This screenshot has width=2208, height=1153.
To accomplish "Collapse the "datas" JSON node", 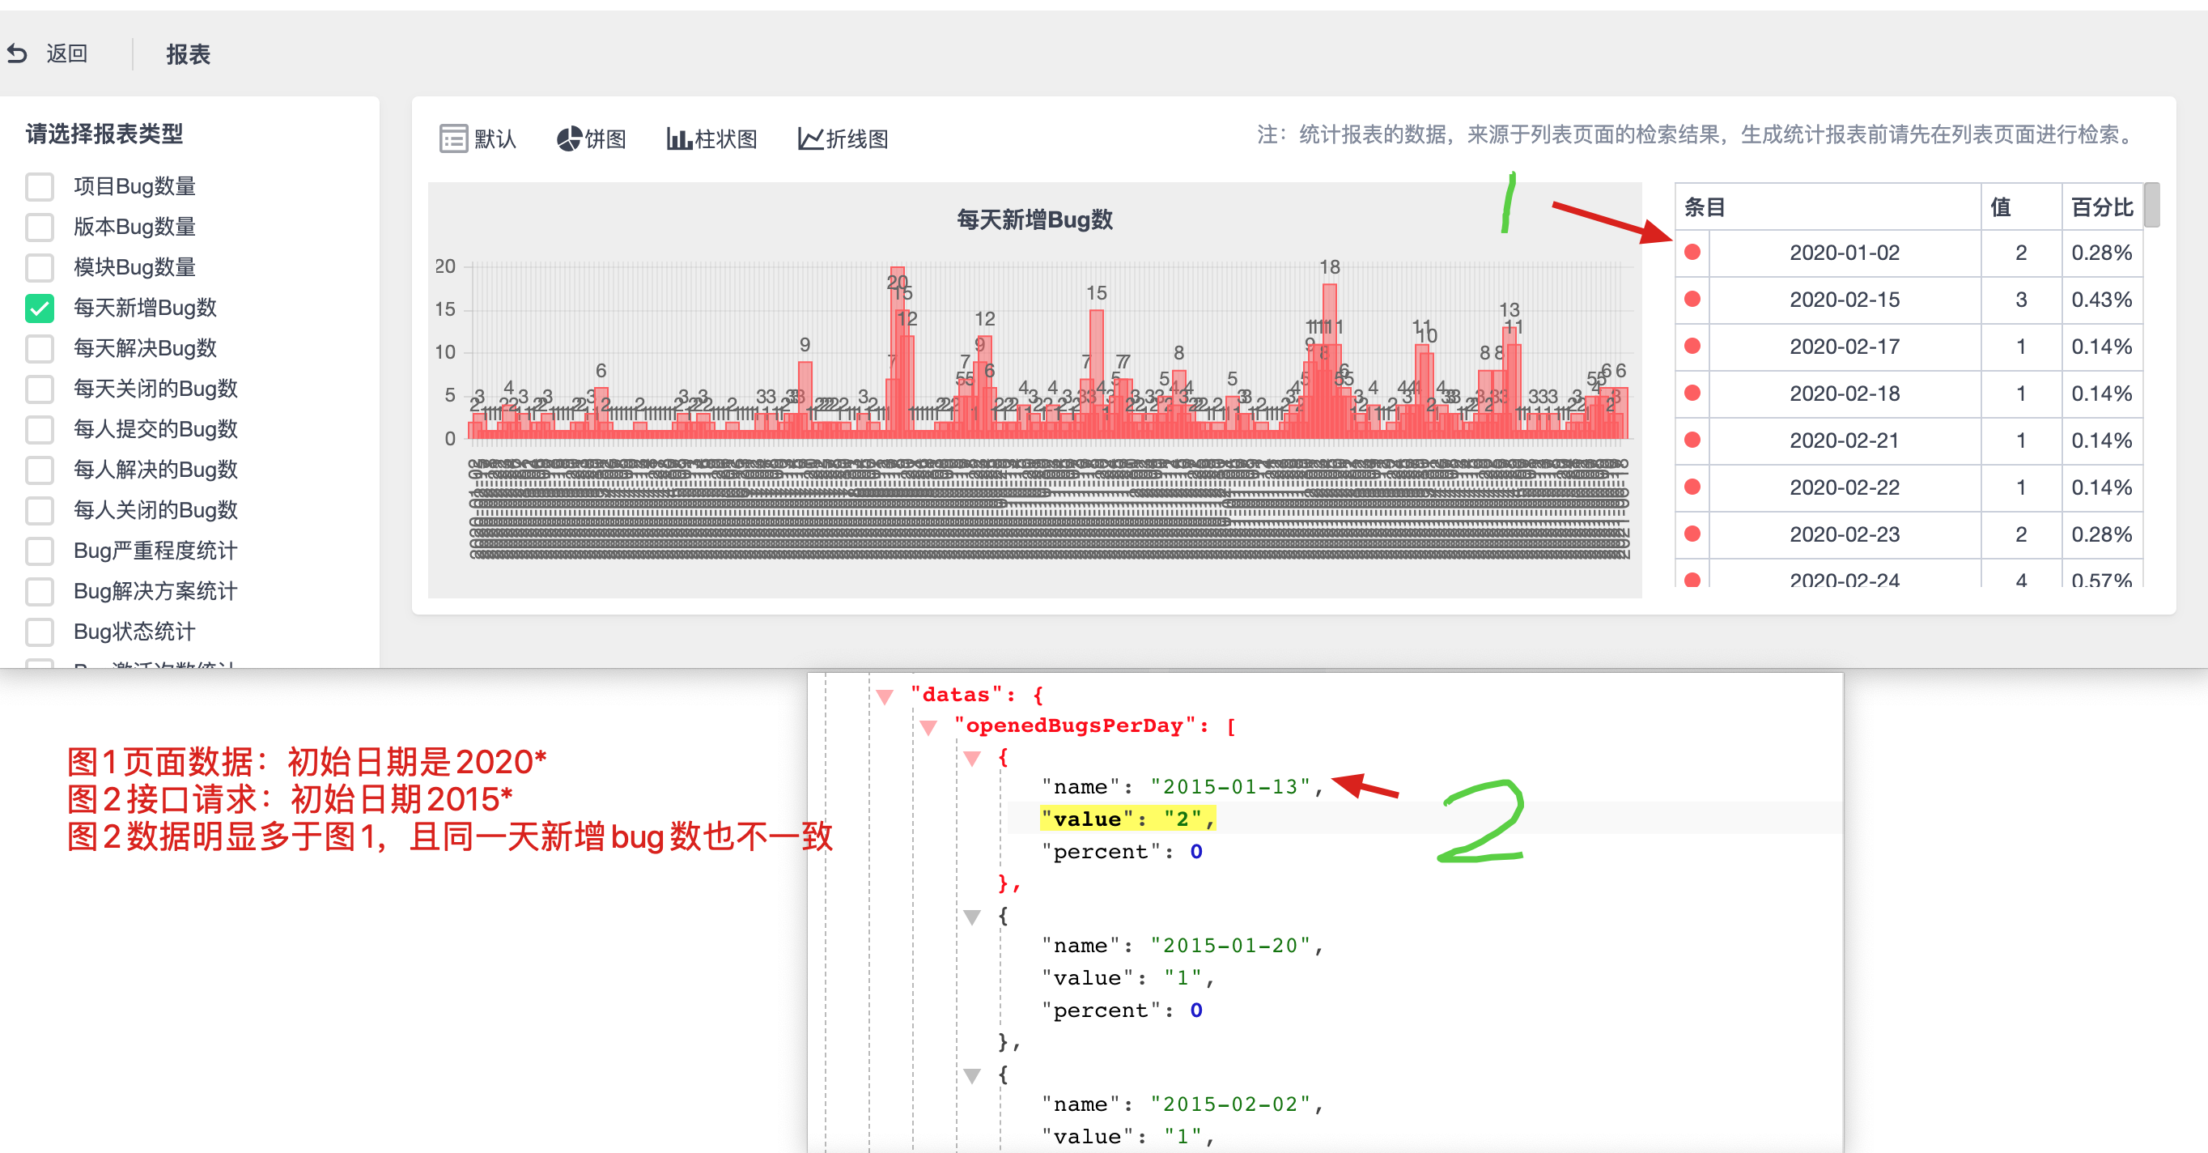I will point(885,696).
